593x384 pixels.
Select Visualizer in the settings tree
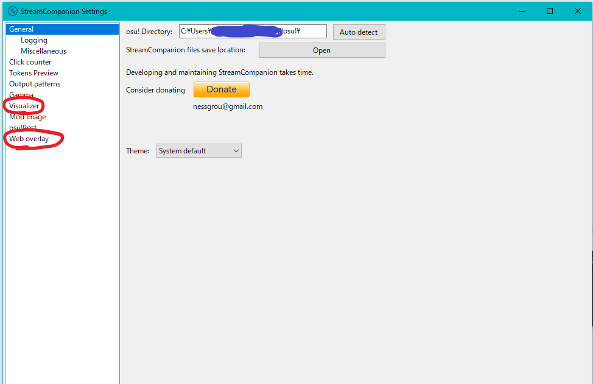tap(24, 106)
